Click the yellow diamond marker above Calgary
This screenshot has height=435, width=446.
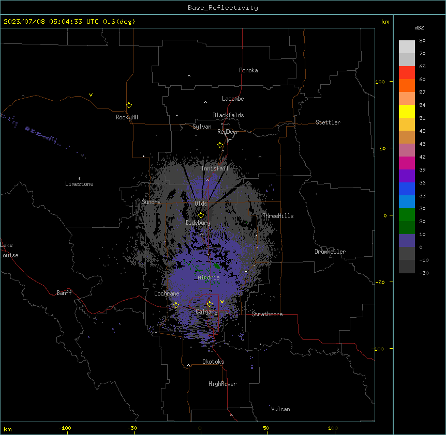(x=210, y=304)
